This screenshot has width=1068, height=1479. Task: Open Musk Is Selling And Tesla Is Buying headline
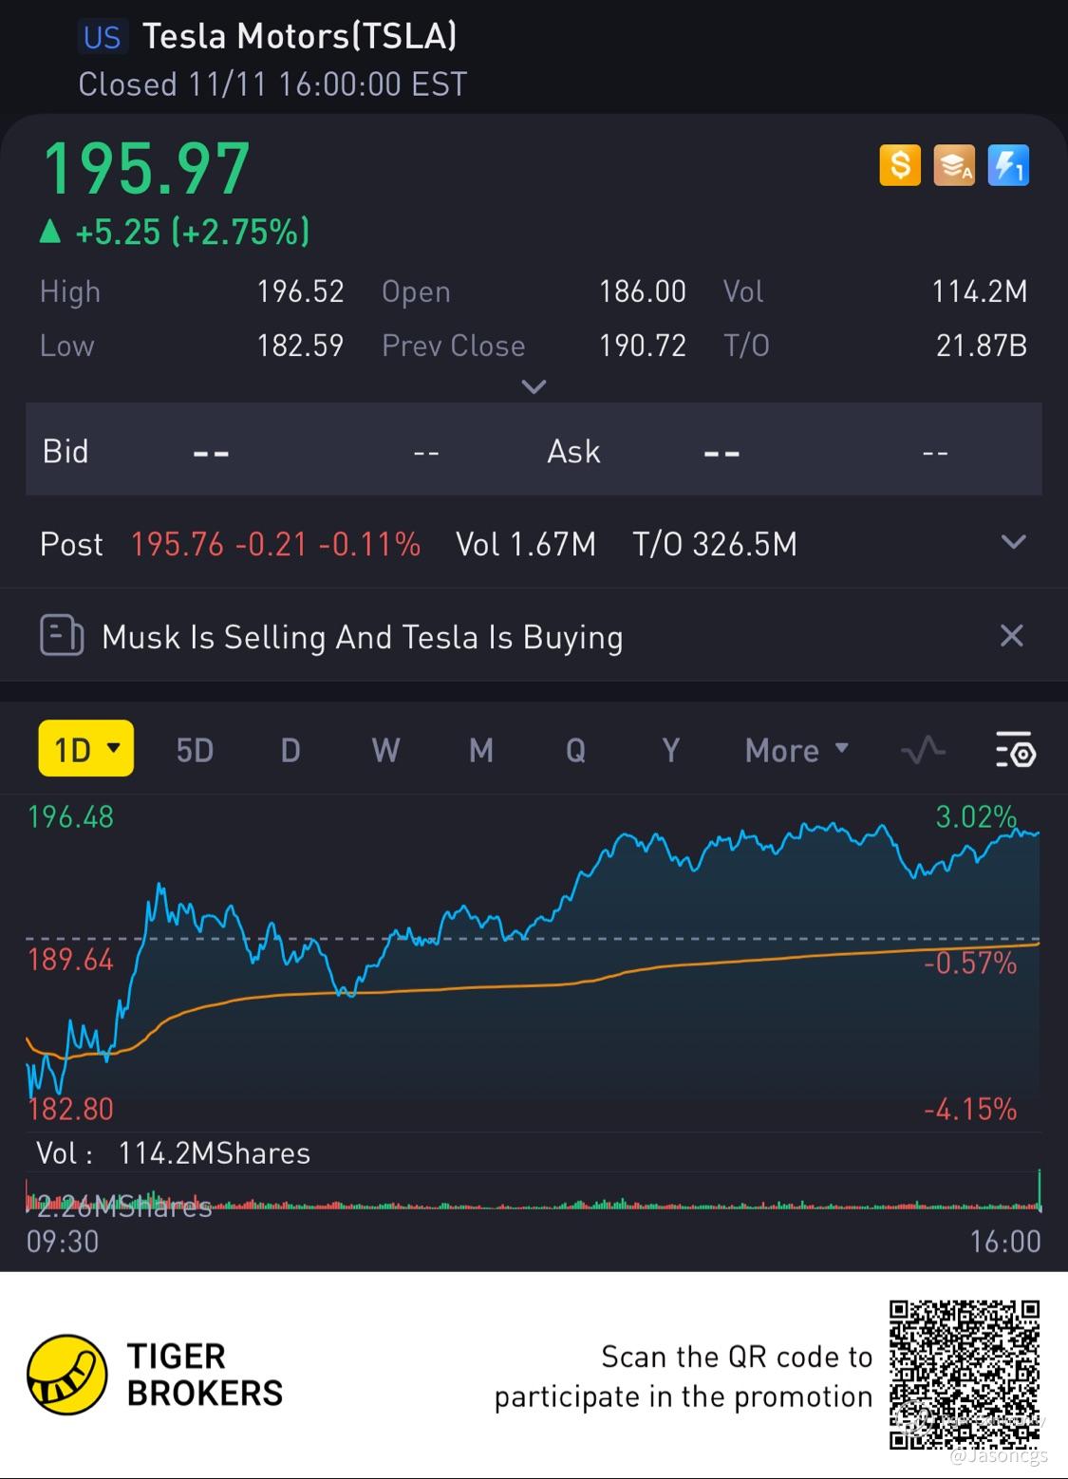pyautogui.click(x=363, y=637)
